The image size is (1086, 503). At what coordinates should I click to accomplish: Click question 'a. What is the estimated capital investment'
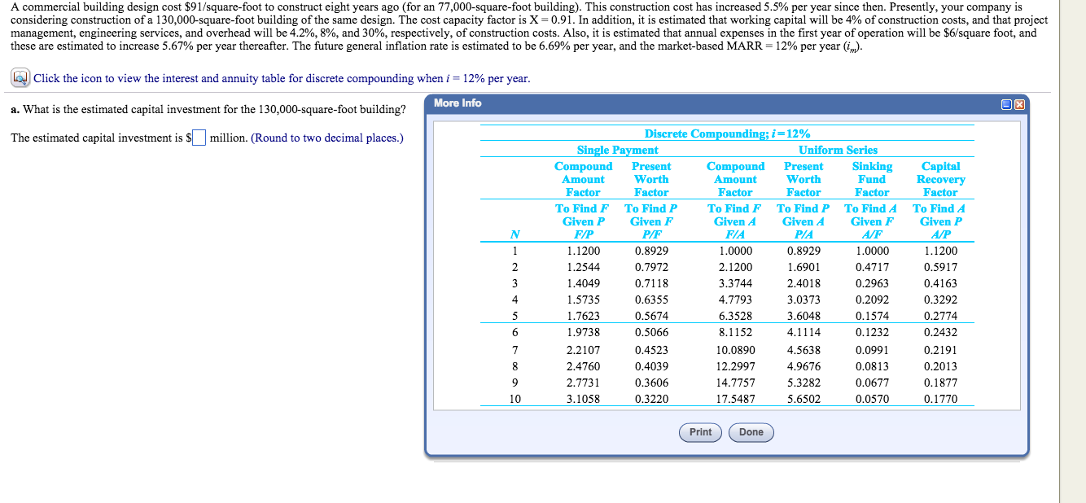point(208,109)
